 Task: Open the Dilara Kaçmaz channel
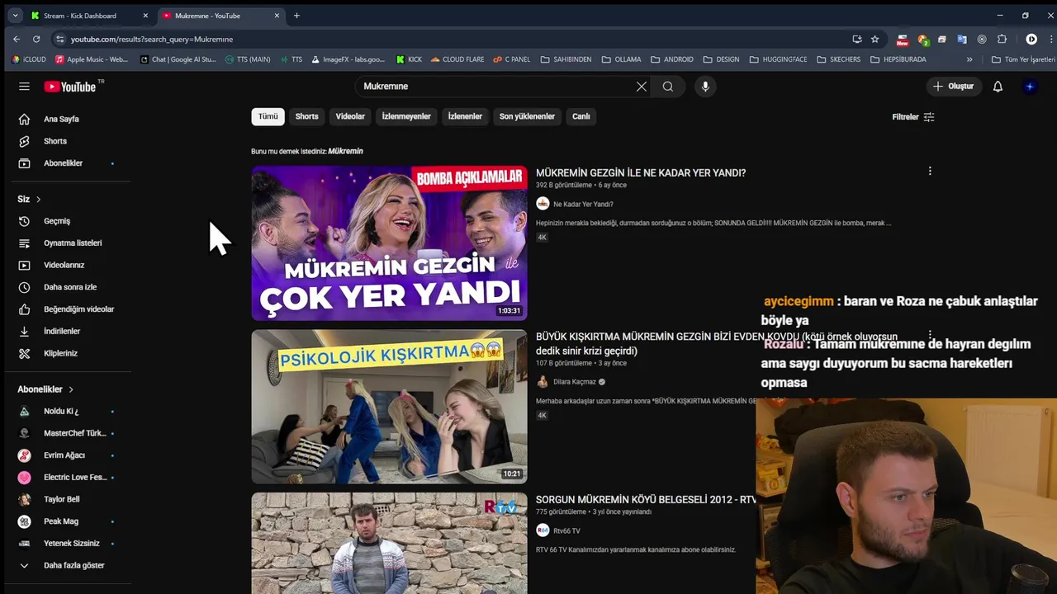[575, 382]
